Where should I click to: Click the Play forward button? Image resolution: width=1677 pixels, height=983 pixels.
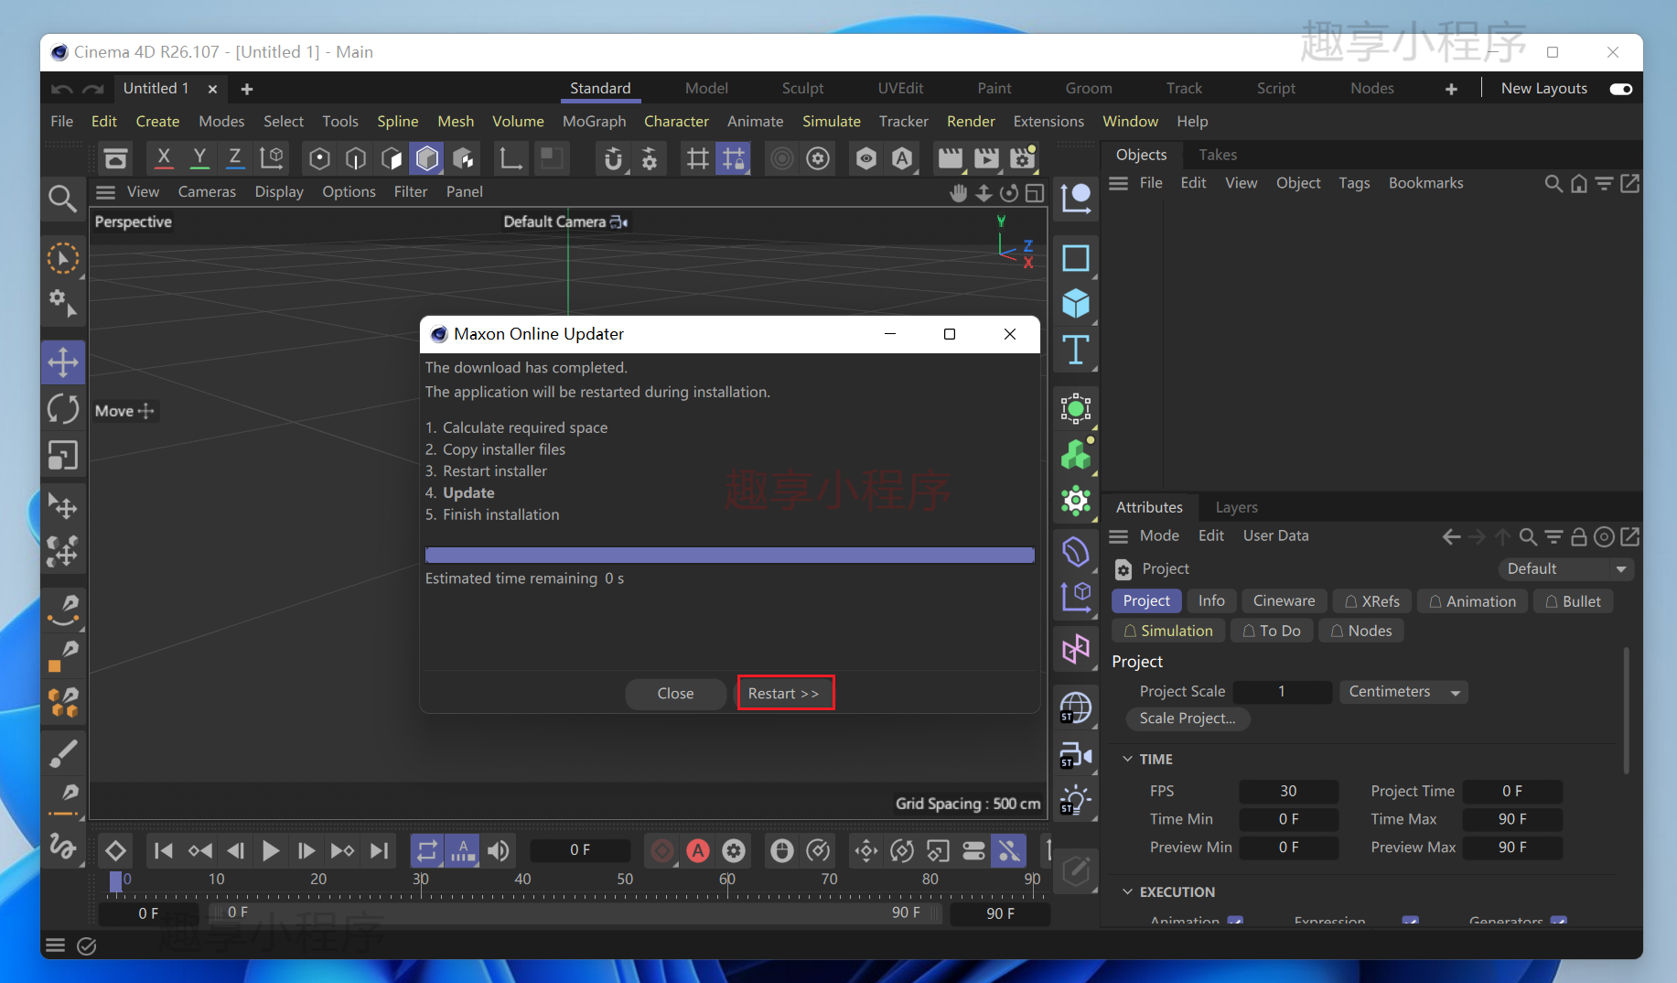(270, 851)
